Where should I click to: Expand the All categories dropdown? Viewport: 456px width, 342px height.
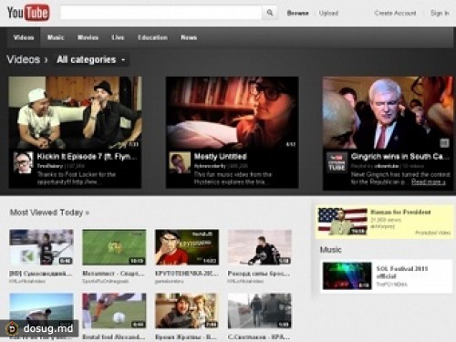click(91, 59)
